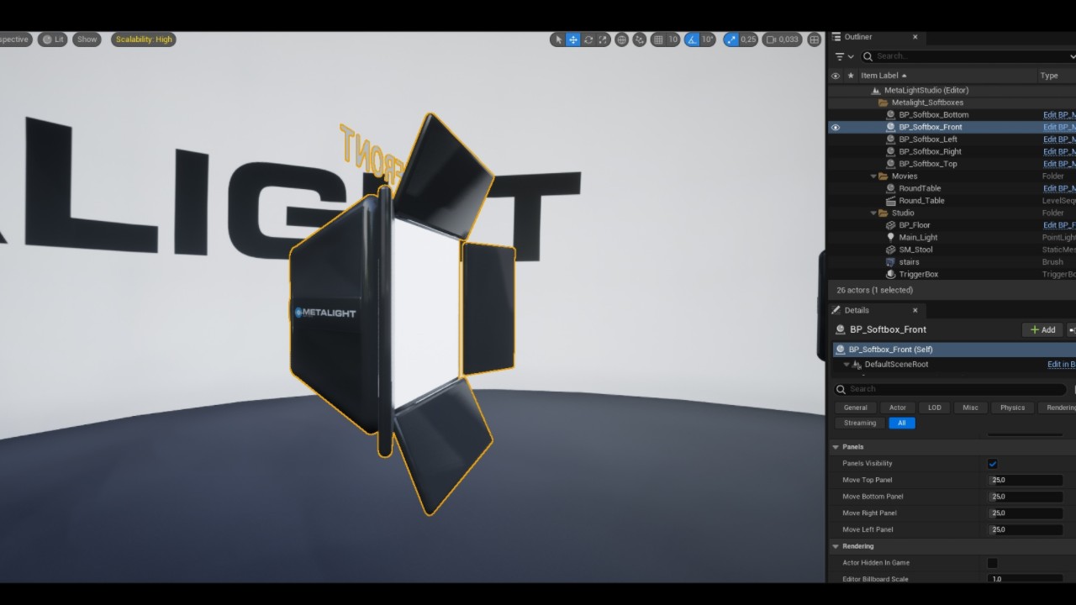Open Edit BP link for RoundTable
The image size is (1076, 605).
pyautogui.click(x=1059, y=189)
